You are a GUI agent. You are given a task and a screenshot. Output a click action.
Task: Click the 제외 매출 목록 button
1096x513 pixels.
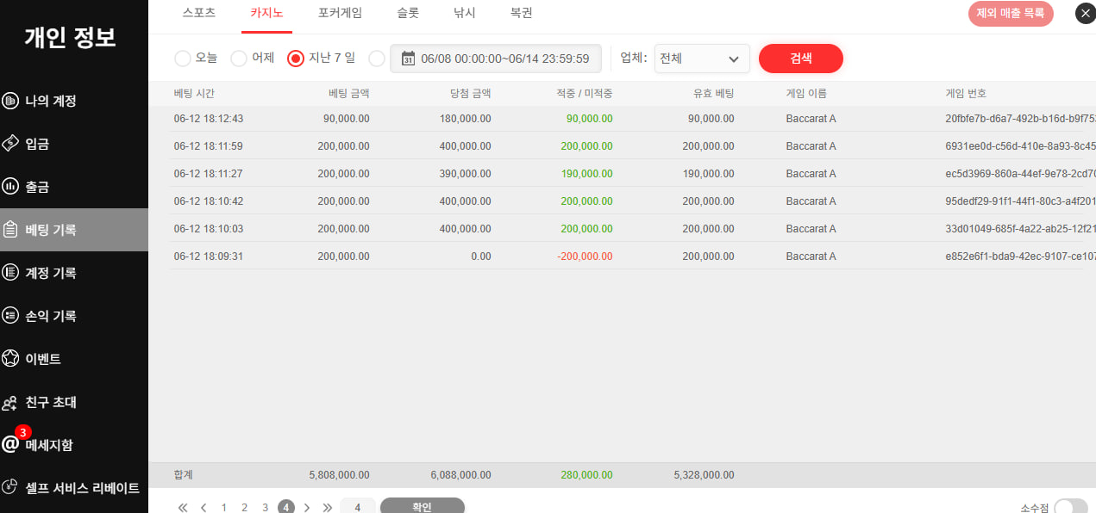[1010, 14]
